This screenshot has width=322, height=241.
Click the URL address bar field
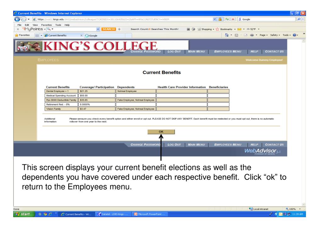pos(122,19)
